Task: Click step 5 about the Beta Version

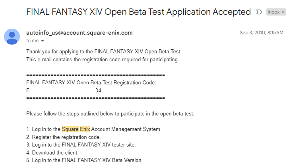Action: 84,160
